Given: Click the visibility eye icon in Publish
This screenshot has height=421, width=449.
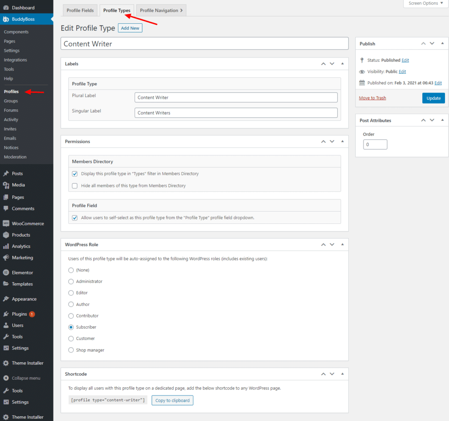Looking at the screenshot, I should click(x=362, y=72).
